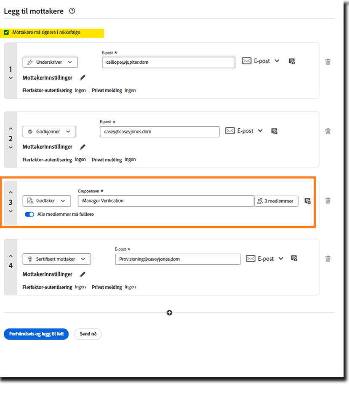Viewport: 349px width, 406px height.
Task: Open the Sertifisert mottaker role dropdown
Action: tap(56, 259)
